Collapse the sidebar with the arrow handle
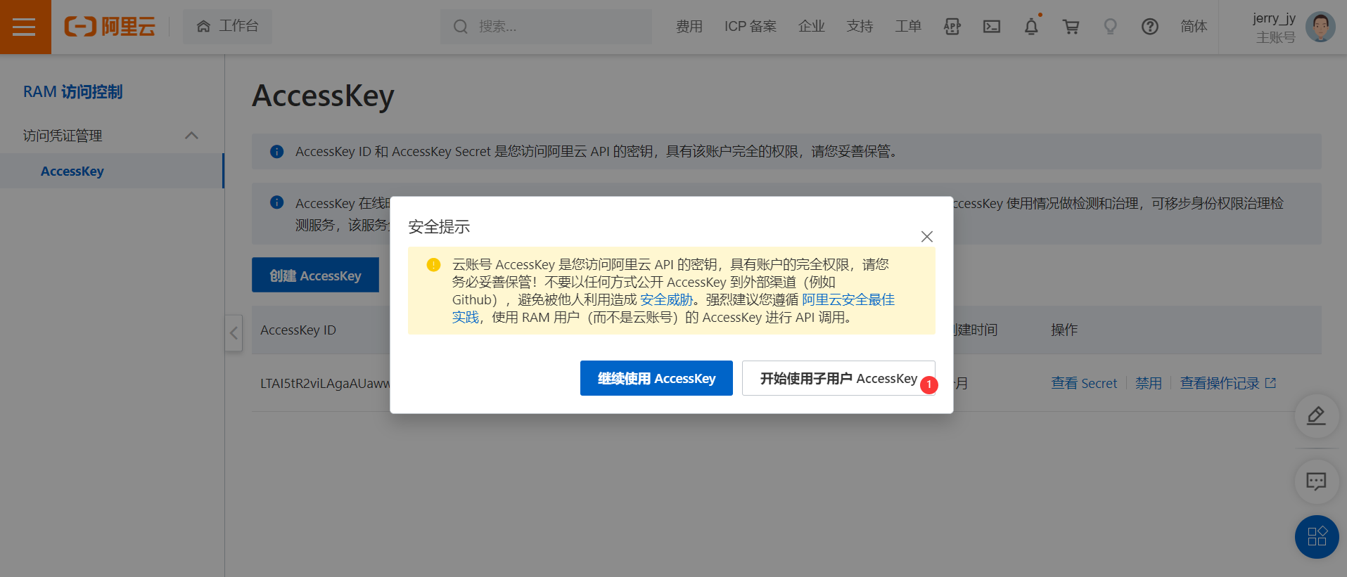The height and width of the screenshot is (577, 1347). (234, 333)
